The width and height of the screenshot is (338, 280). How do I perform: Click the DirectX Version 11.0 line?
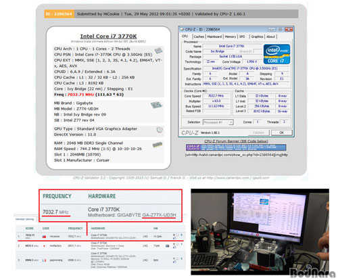tap(75, 135)
